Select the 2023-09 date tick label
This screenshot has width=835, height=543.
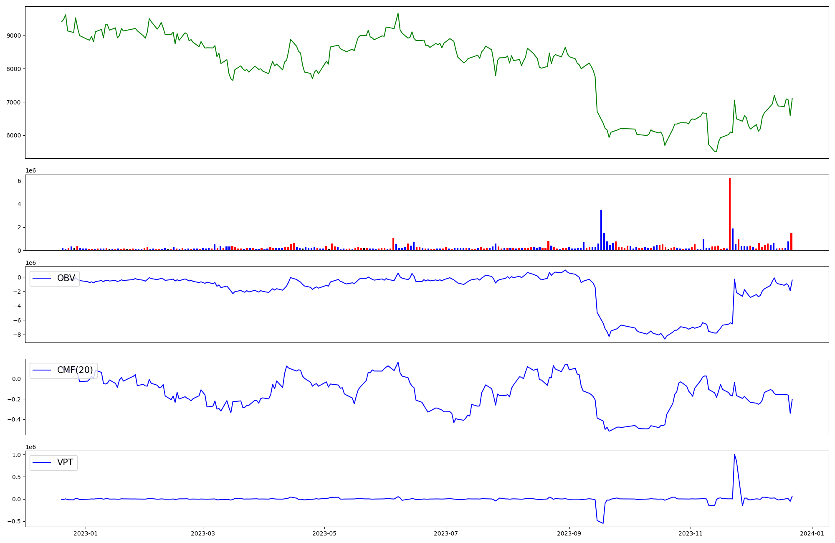(569, 533)
